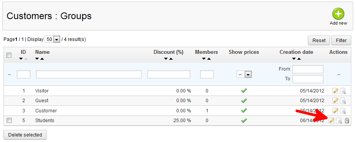Image resolution: width=356 pixels, height=142 pixels.
Task: Sort ID column ascending arrow
Action: point(26,59)
